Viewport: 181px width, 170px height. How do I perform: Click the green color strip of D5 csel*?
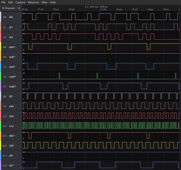0,76
